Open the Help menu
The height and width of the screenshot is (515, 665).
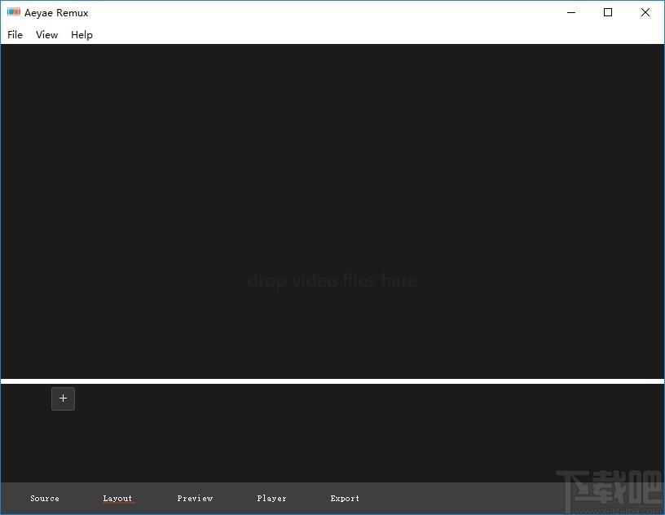point(81,35)
